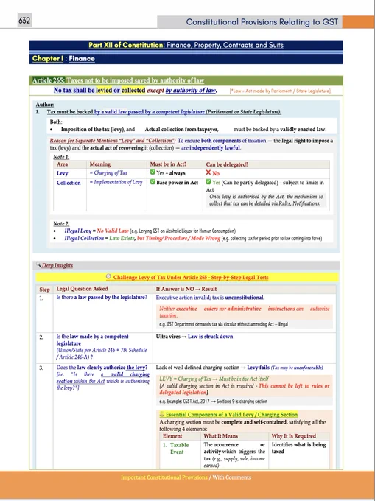Click 'Actual collection from taxpayer,'
Viewport: 375px width, 501px height.
(x=182, y=130)
